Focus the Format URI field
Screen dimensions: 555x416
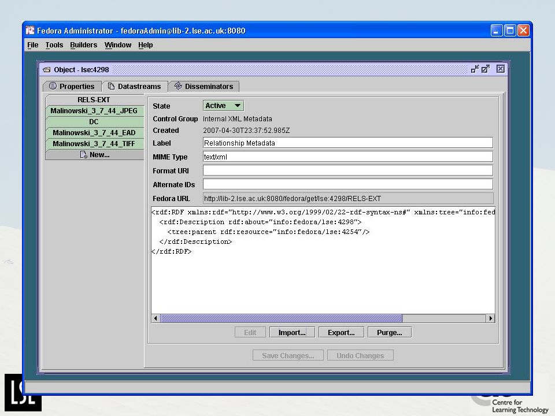[x=348, y=170]
